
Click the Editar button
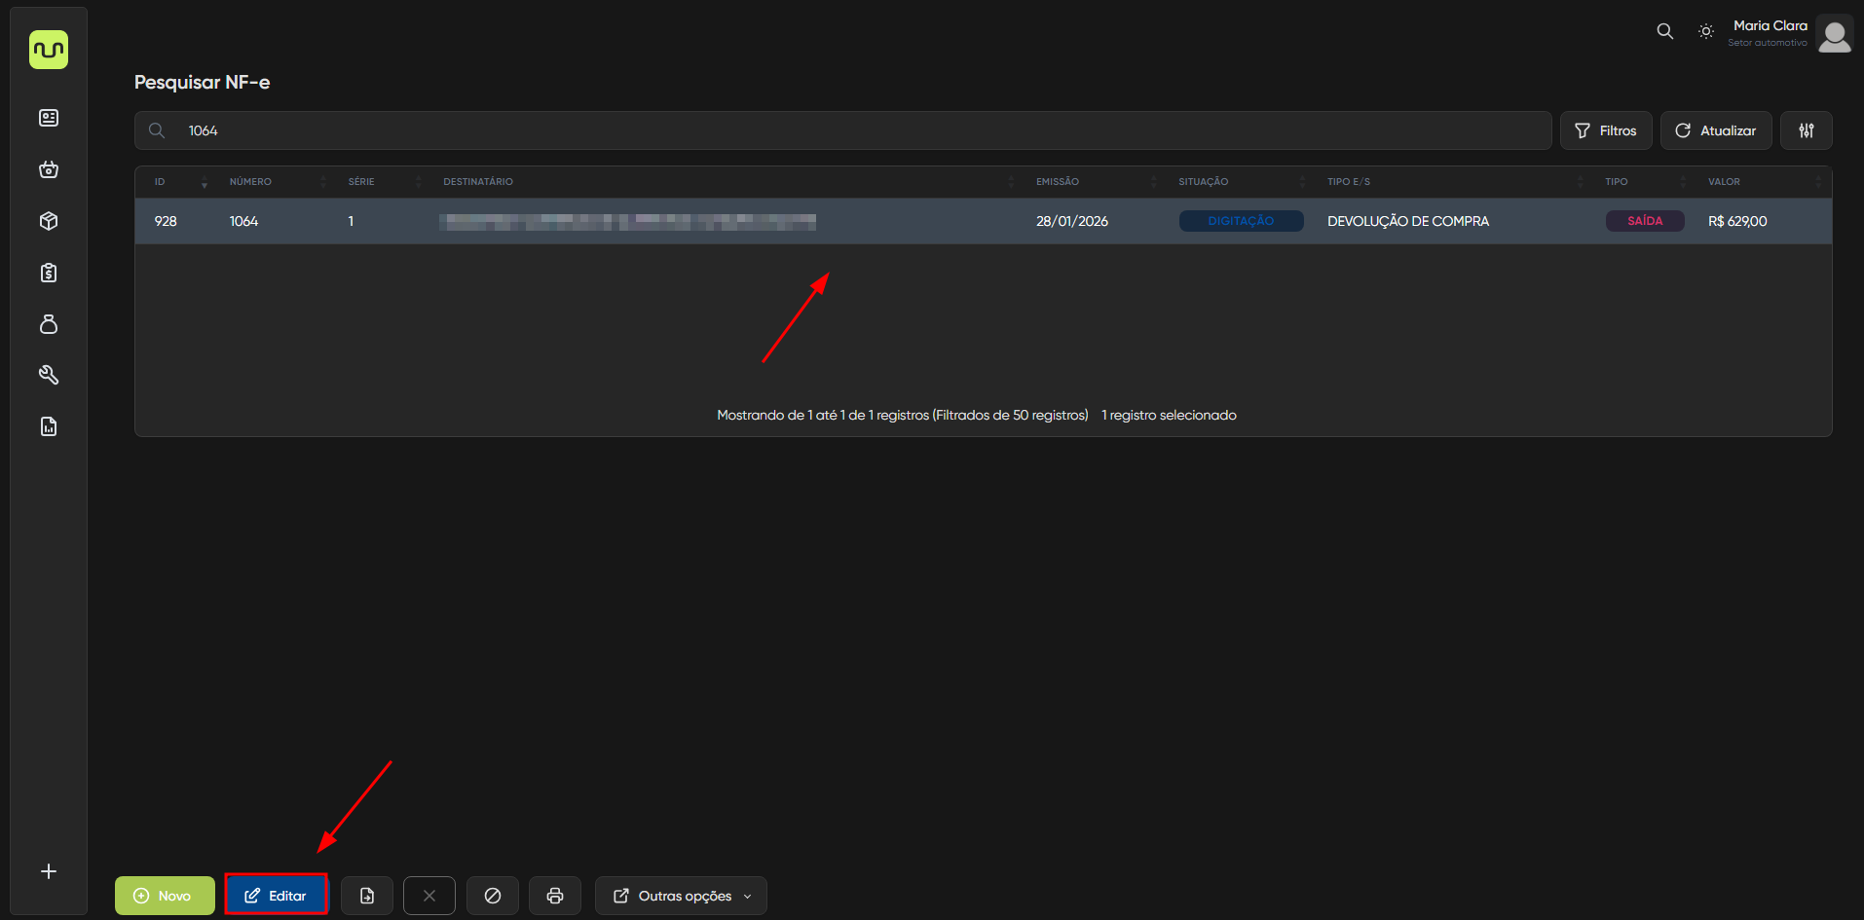pyautogui.click(x=276, y=896)
